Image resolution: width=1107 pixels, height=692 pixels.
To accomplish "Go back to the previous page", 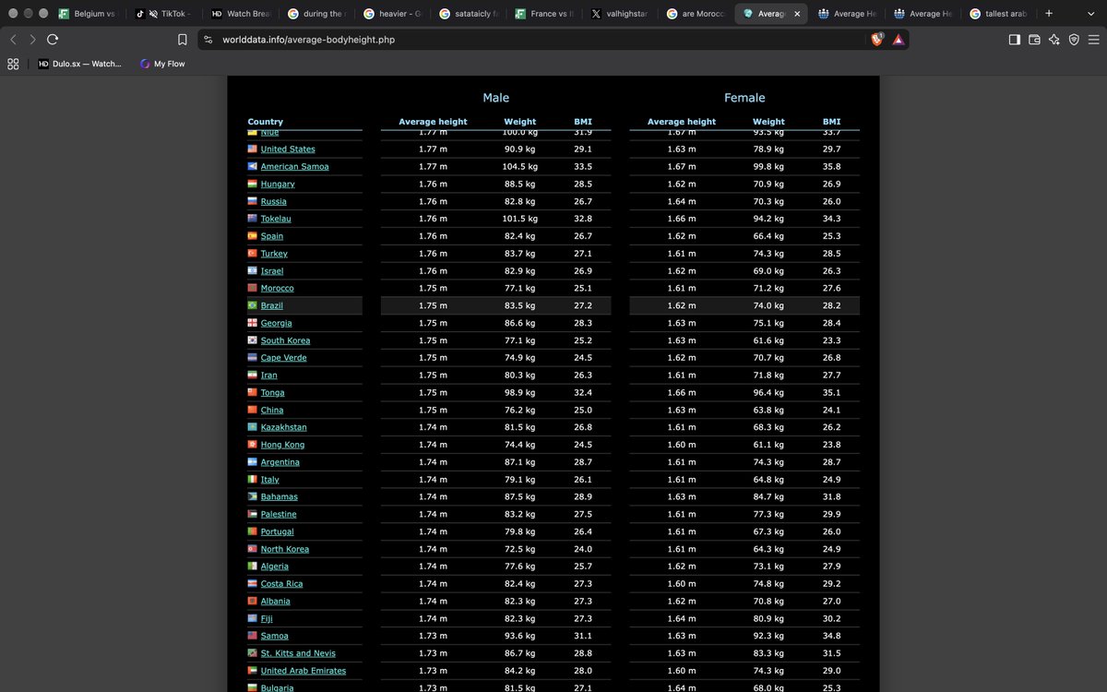I will click(x=13, y=40).
